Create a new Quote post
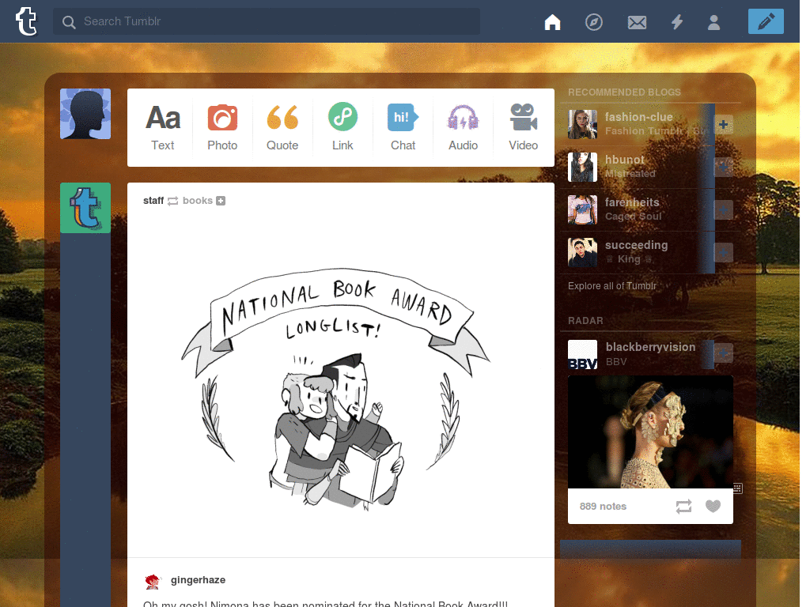This screenshot has width=810, height=607. click(282, 127)
